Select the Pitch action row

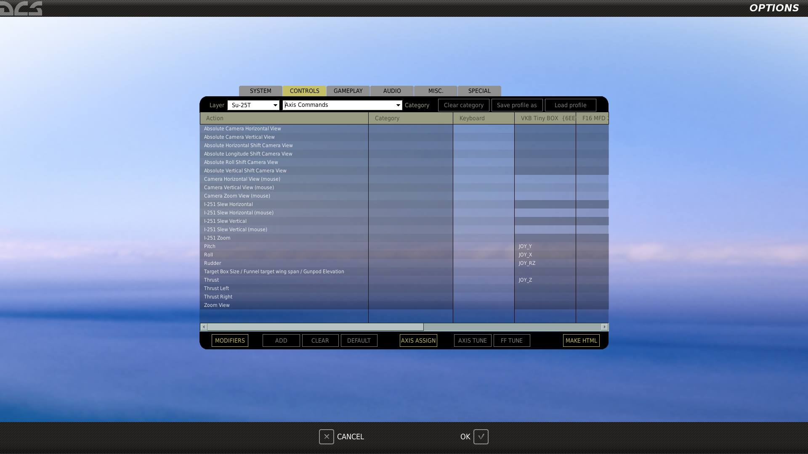pos(404,246)
